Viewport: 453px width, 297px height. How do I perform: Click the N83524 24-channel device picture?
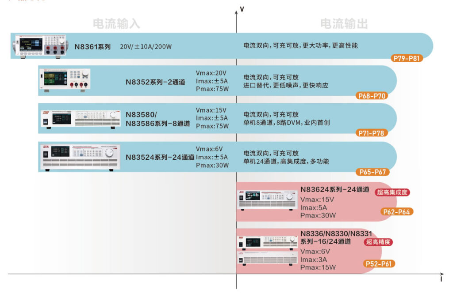click(81, 156)
